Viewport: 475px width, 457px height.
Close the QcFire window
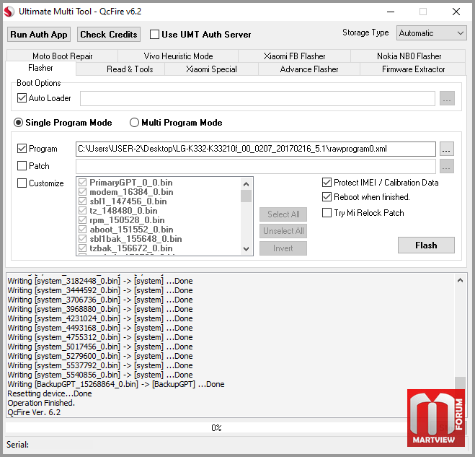[x=456, y=12]
